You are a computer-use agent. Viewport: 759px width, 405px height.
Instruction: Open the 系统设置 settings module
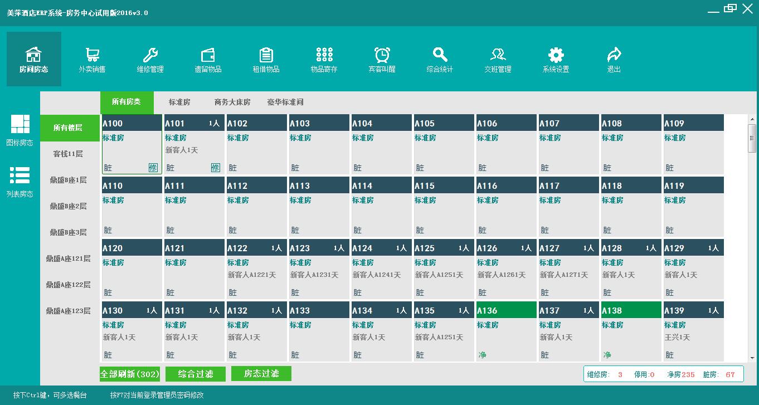tap(556, 58)
